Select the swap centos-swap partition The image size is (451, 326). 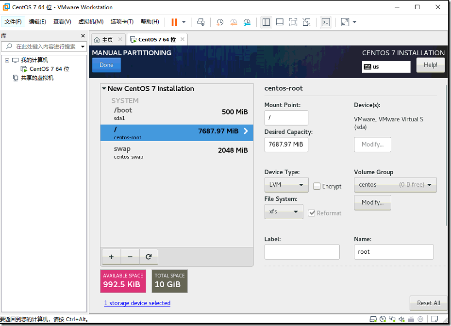coord(177,152)
